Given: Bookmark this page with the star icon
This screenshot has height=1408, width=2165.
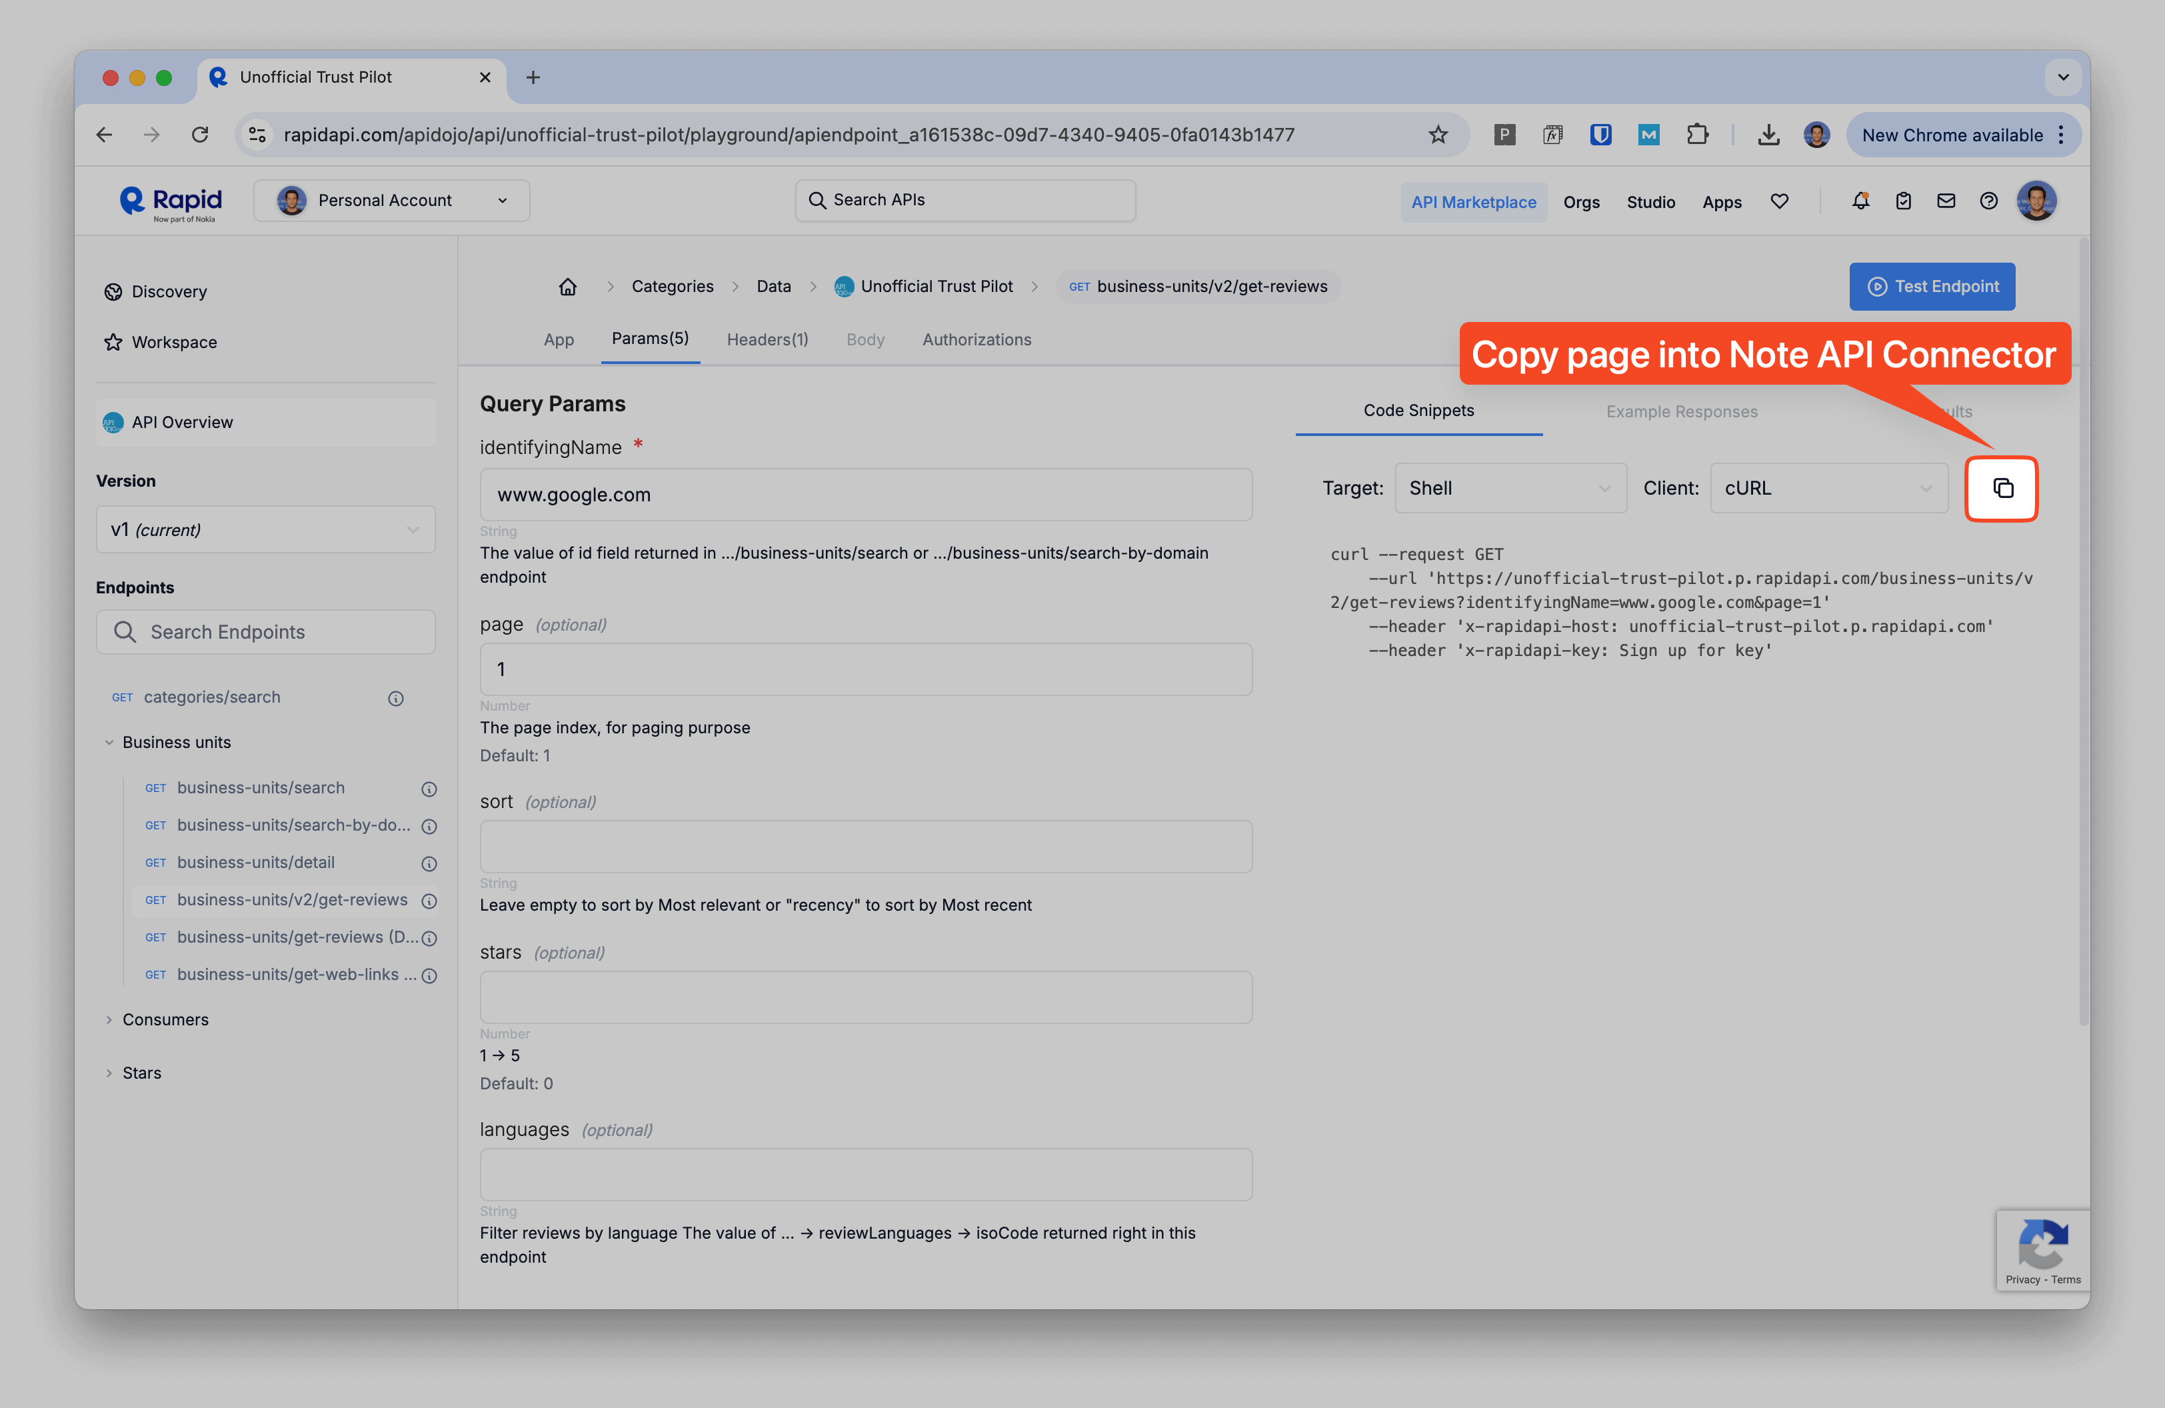Looking at the screenshot, I should click(1438, 135).
